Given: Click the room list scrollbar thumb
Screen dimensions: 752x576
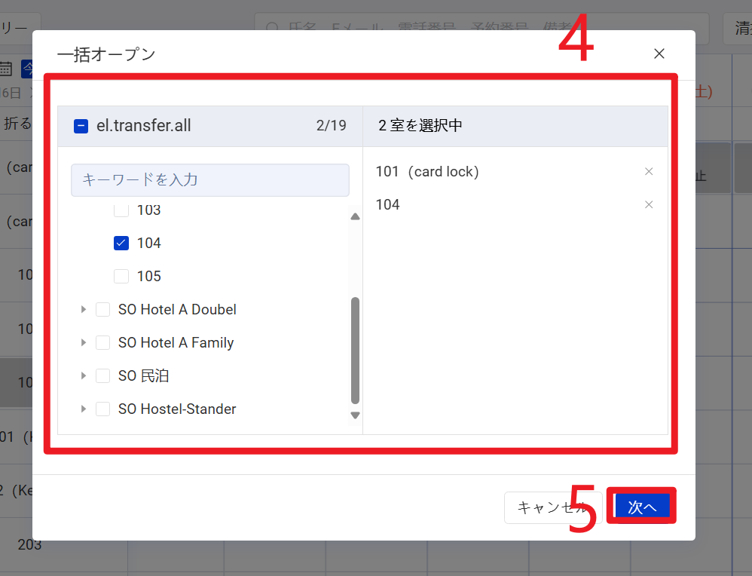Looking at the screenshot, I should click(356, 351).
